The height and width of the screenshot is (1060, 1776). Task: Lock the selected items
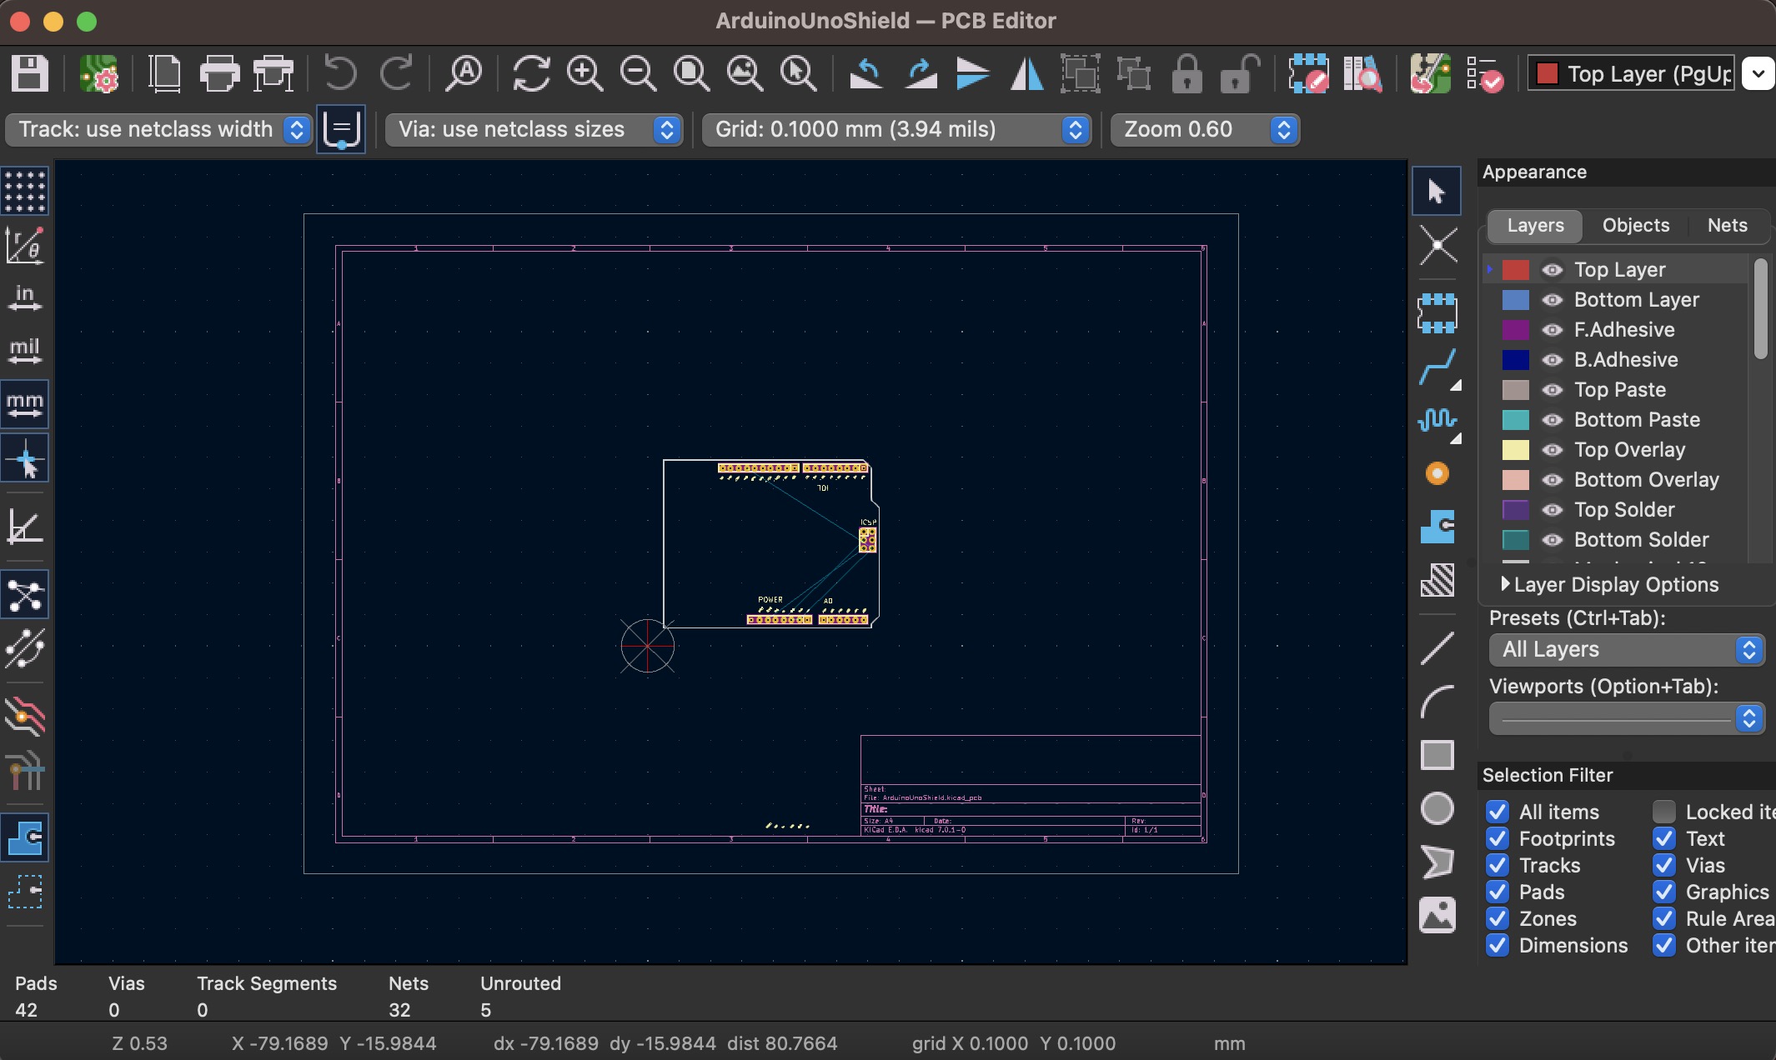(x=1187, y=74)
